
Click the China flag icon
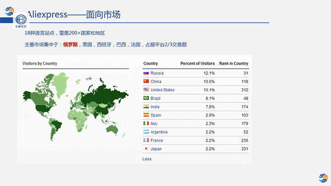click(146, 82)
